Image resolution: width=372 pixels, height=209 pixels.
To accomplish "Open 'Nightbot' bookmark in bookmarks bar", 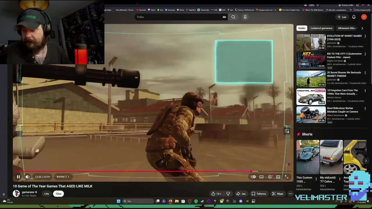I will [191, 10].
